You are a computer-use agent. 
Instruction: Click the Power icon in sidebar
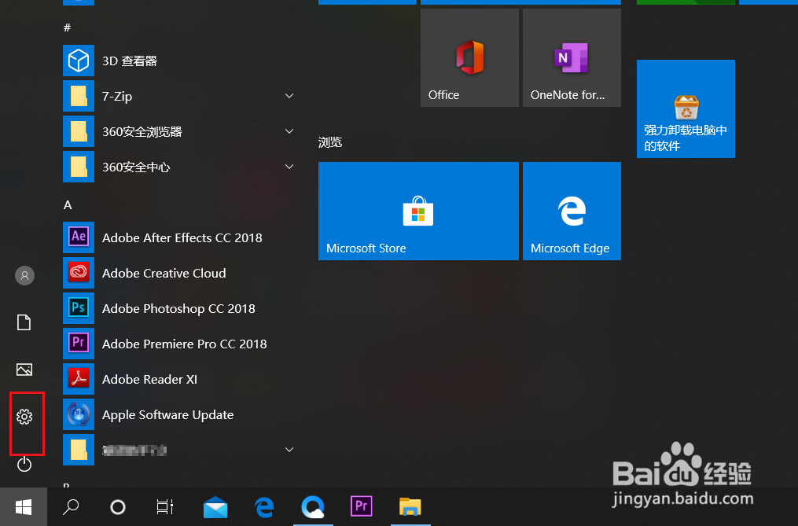24,464
